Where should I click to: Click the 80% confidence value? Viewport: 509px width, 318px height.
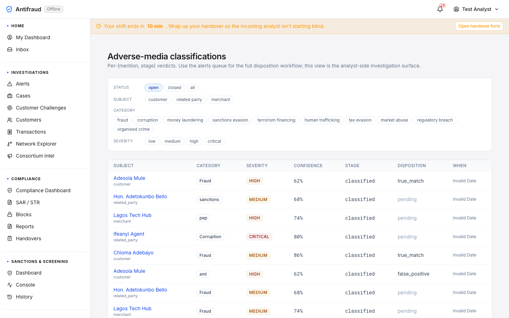tap(298, 237)
